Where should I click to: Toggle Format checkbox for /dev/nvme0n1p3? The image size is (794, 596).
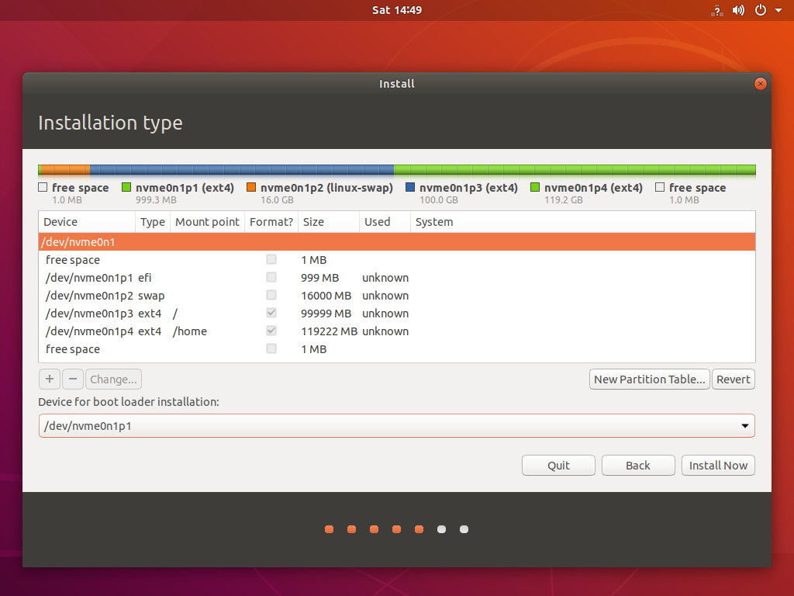[x=271, y=314]
